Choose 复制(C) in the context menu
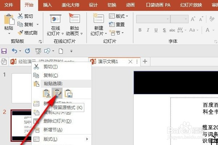This screenshot has width=218, height=145. [x=62, y=75]
